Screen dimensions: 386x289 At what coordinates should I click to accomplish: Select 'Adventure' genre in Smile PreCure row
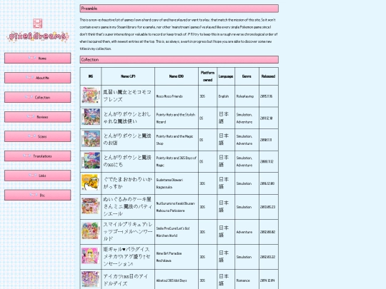(244, 232)
